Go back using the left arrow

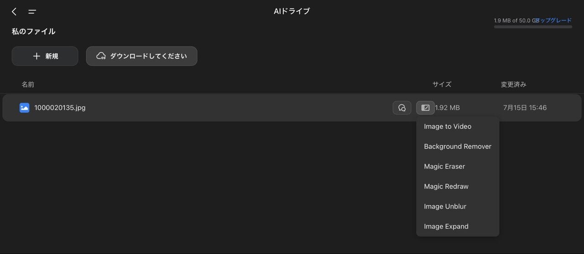[14, 11]
